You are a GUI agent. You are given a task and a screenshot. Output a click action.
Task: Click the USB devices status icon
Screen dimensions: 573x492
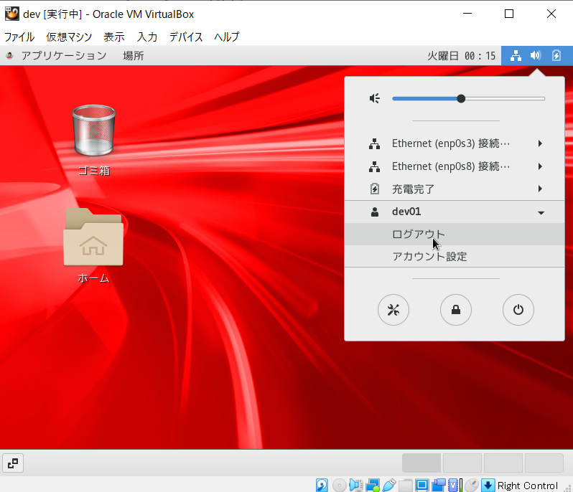[389, 486]
